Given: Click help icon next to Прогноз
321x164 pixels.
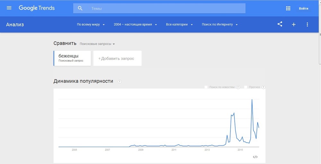Looking at the screenshot, I should pyautogui.click(x=264, y=87).
